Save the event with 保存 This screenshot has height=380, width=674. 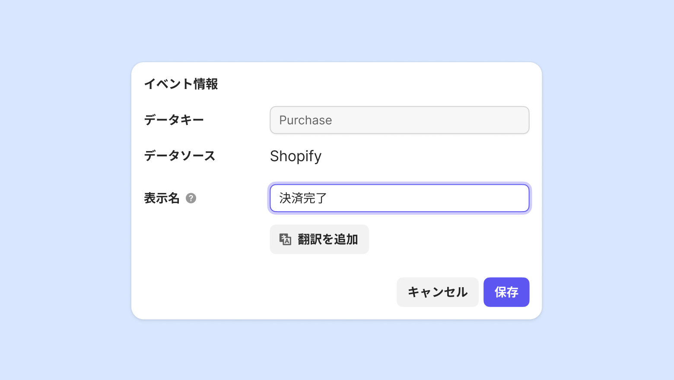506,292
